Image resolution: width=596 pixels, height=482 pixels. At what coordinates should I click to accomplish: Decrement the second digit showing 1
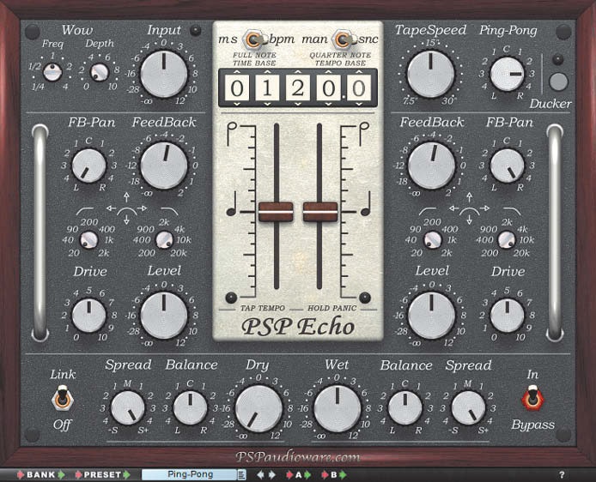pos(267,104)
